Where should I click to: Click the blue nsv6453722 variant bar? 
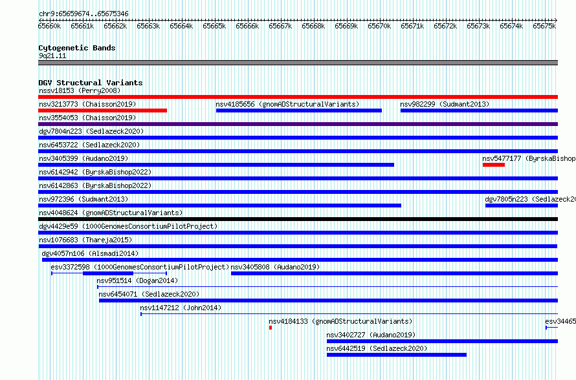pyautogui.click(x=298, y=151)
